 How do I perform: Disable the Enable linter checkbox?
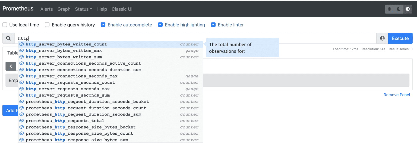coord(213,25)
